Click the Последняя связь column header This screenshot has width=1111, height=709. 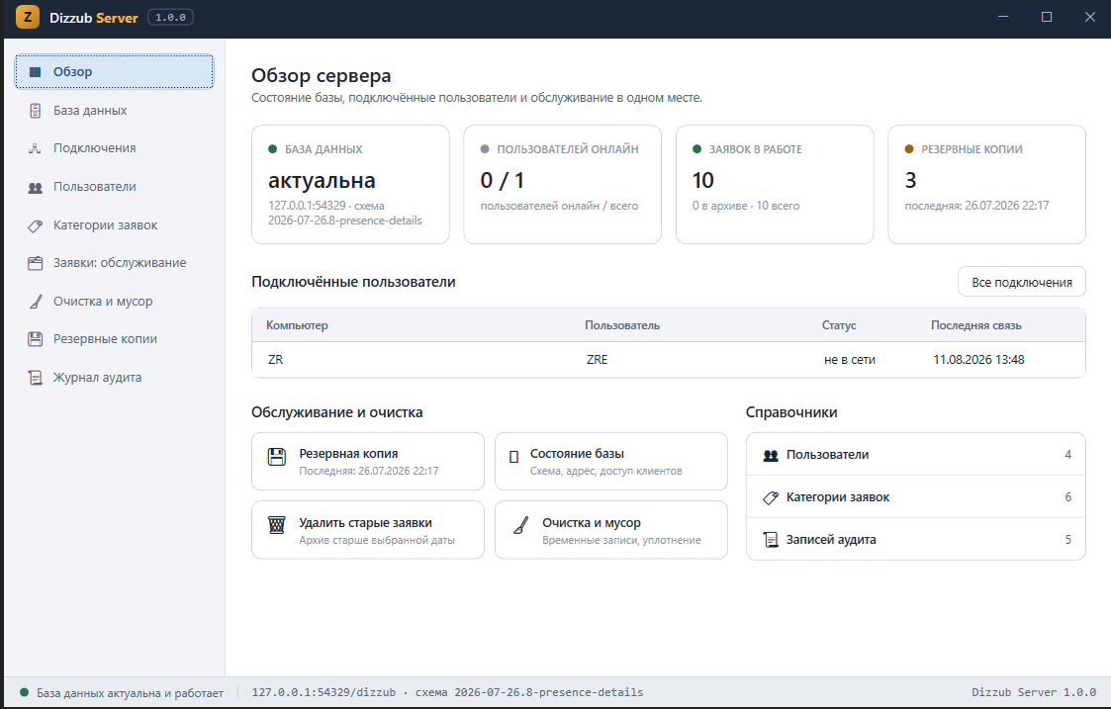[976, 325]
